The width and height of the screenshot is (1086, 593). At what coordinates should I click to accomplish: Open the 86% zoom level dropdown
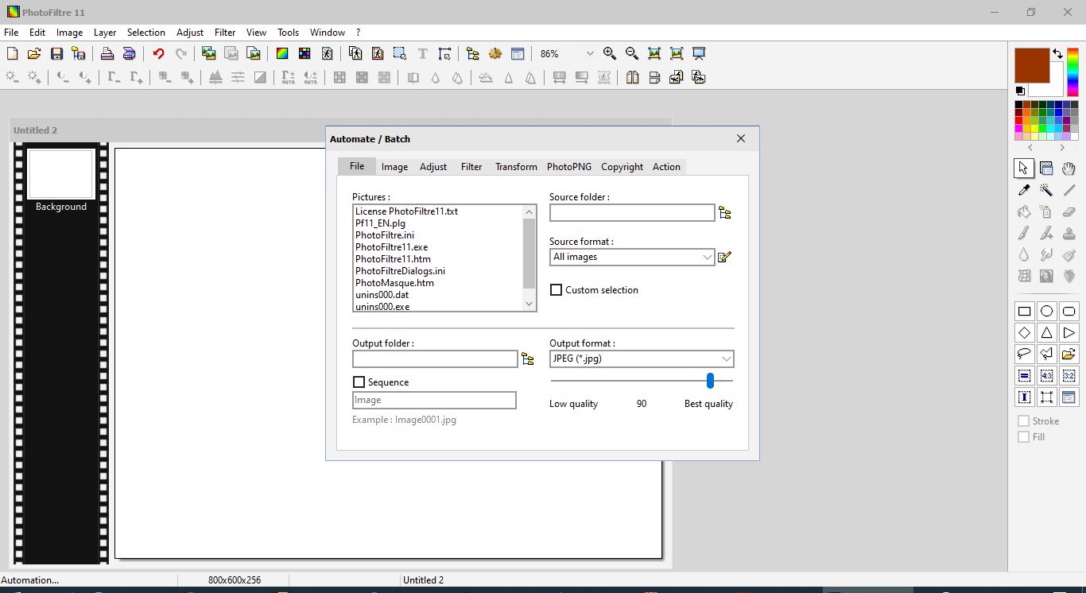pyautogui.click(x=590, y=53)
